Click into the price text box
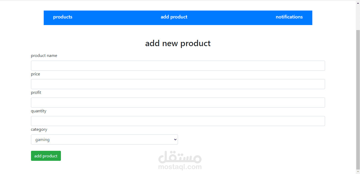The width and height of the screenshot is (360, 174). pos(178,84)
